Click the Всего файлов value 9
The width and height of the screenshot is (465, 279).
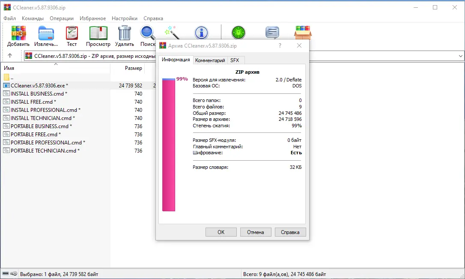pos(300,107)
